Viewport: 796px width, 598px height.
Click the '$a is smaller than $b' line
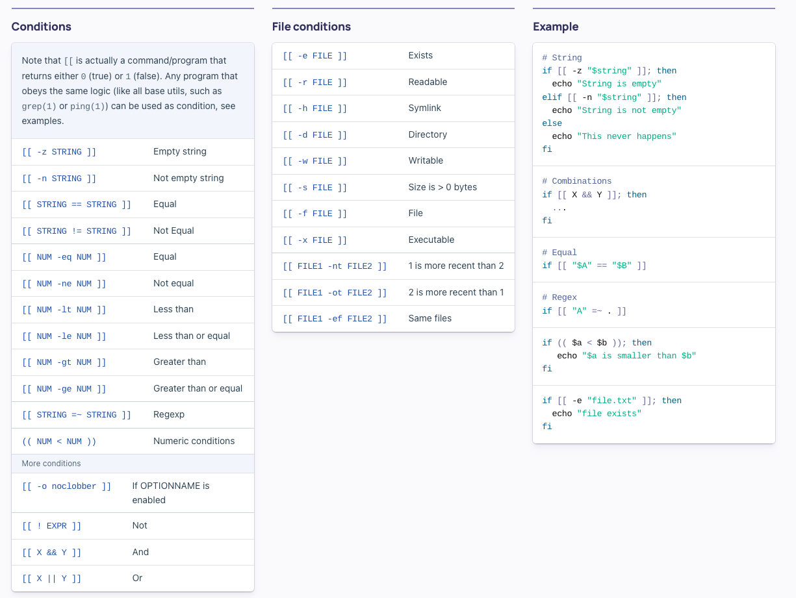pos(626,356)
